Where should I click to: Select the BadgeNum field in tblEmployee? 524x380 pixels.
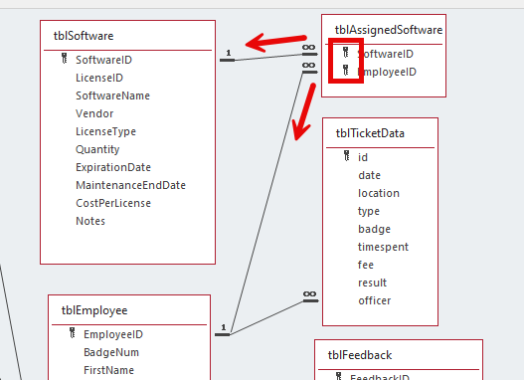click(x=111, y=352)
